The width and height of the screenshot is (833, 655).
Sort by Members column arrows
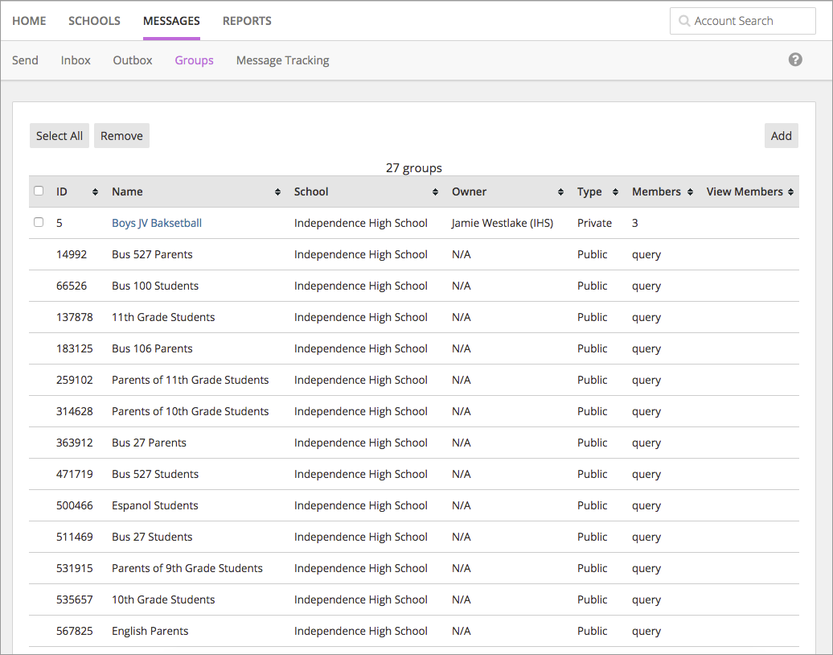pos(690,192)
